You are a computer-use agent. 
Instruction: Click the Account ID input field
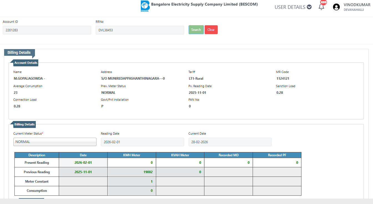pyautogui.click(x=47, y=30)
